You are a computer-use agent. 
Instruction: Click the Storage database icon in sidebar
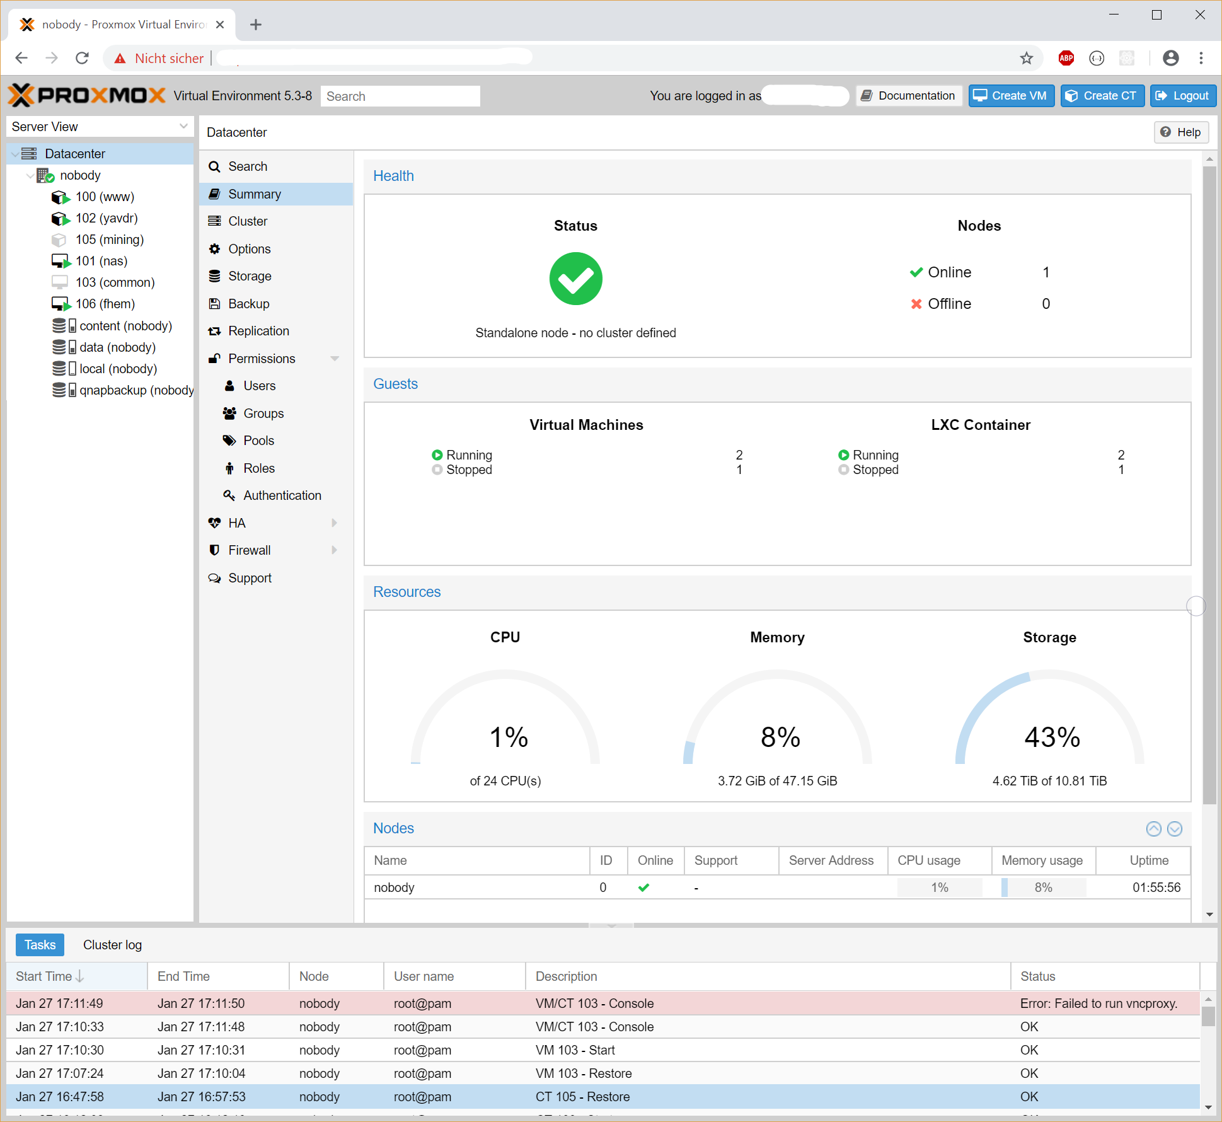215,276
